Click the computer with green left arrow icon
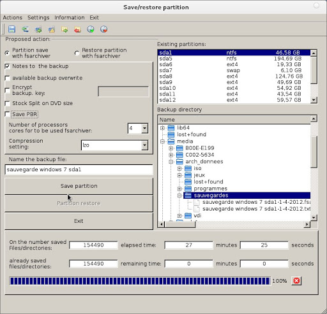This screenshot has height=314, width=327. coord(25,29)
